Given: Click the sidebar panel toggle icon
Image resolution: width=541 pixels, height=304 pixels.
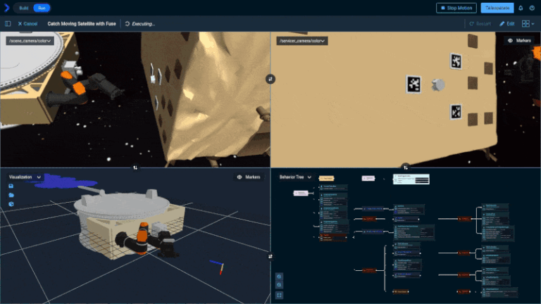Looking at the screenshot, I should click(8, 23).
